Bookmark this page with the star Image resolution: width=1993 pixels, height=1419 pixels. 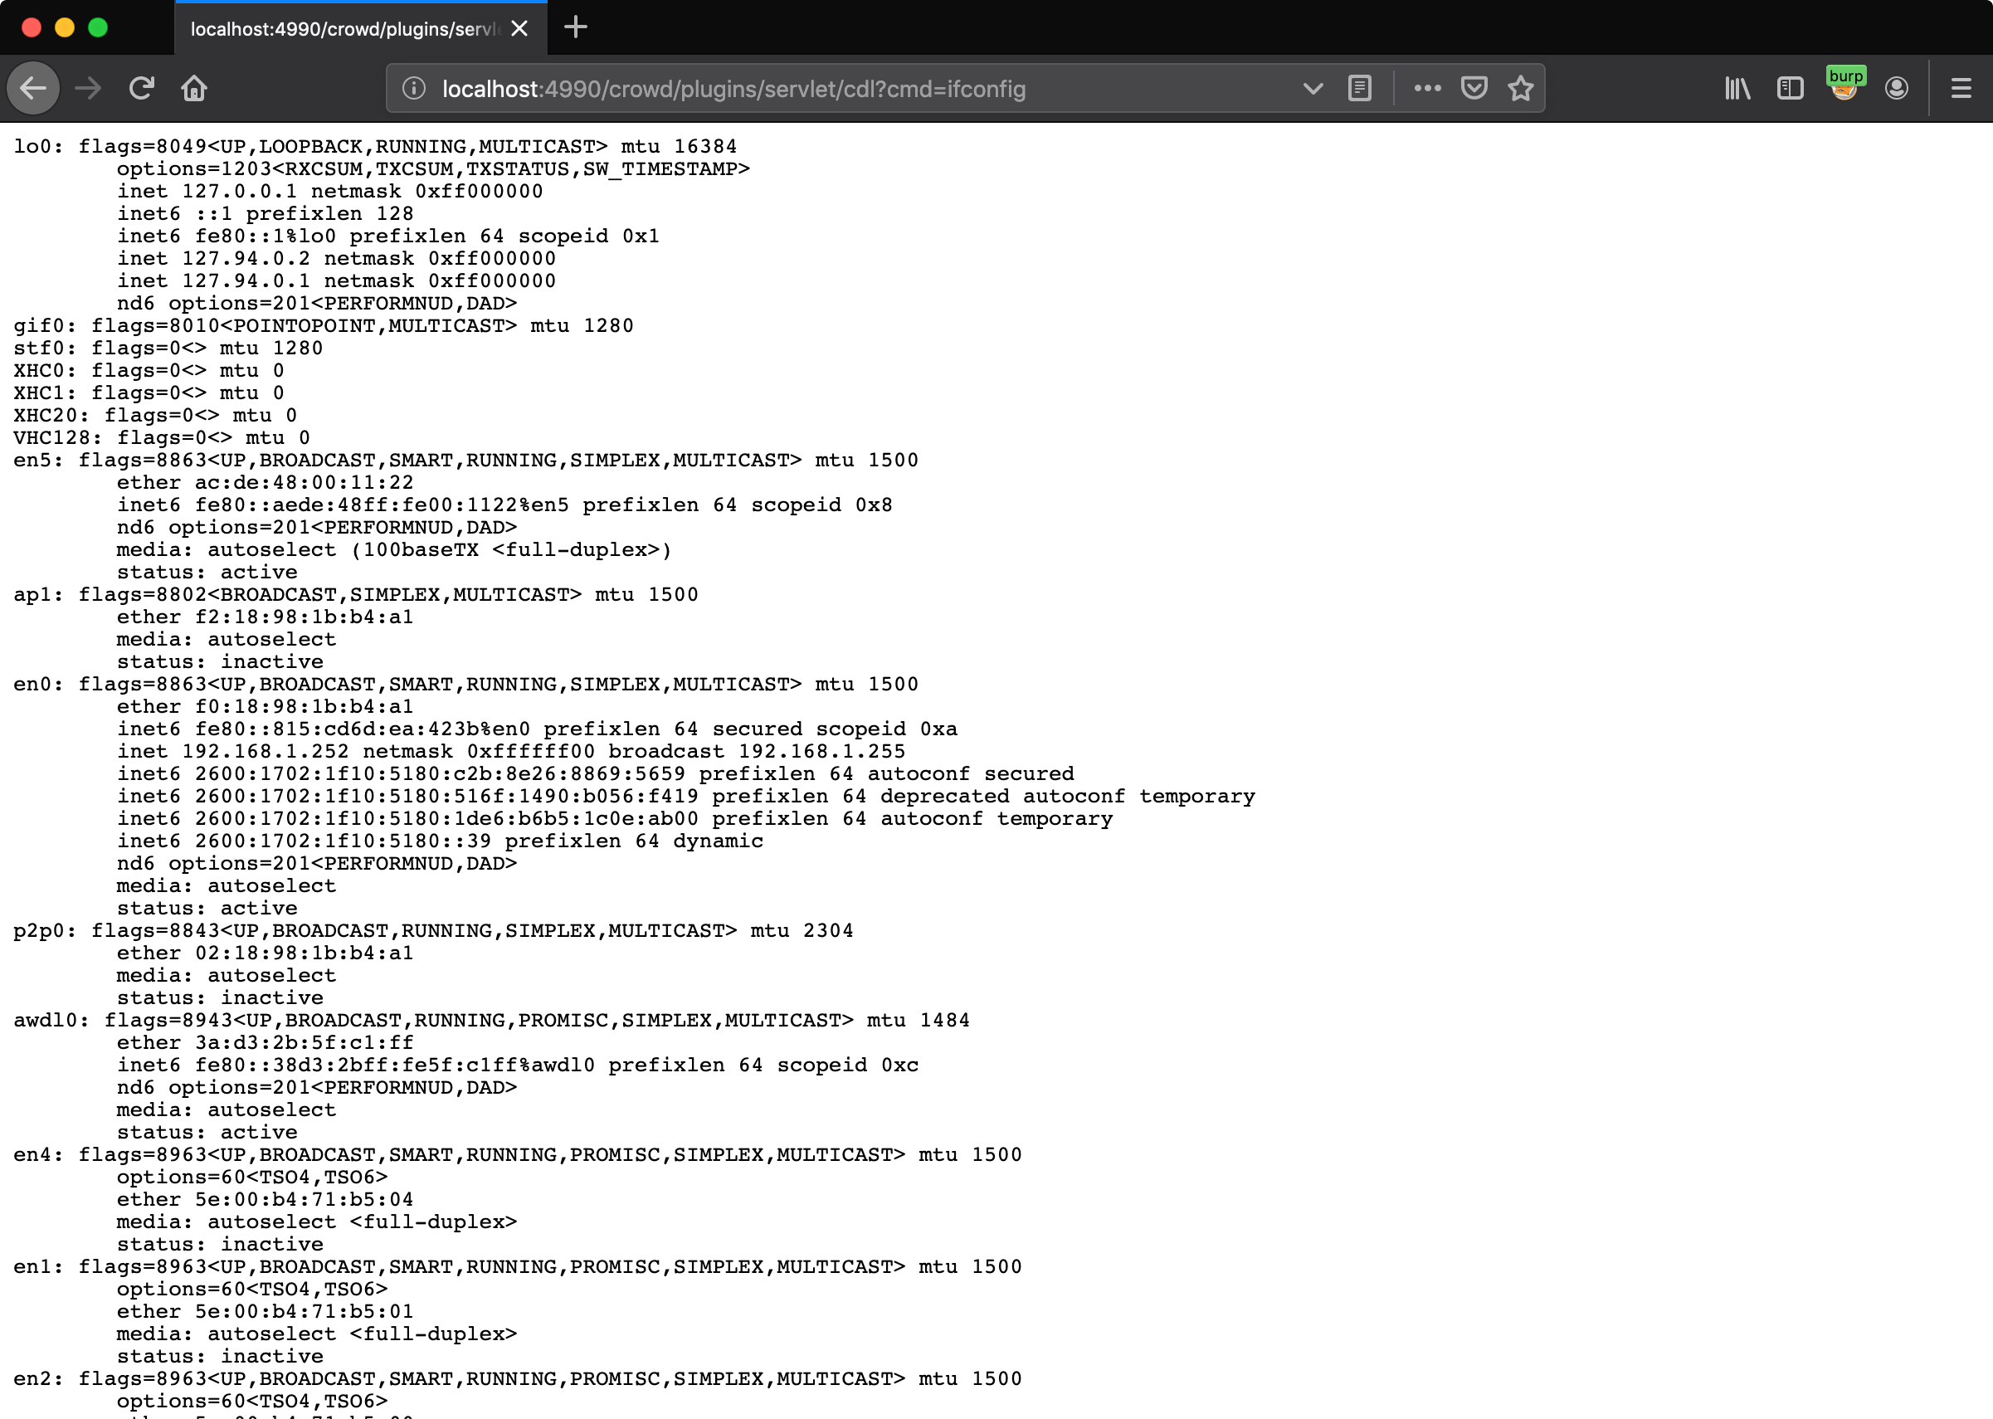point(1520,88)
